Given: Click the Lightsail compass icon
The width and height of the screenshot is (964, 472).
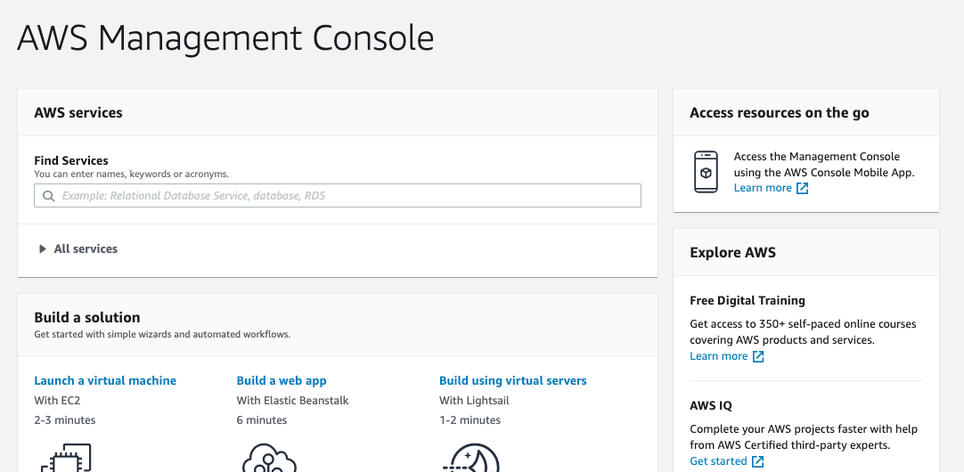Looking at the screenshot, I should (471, 458).
